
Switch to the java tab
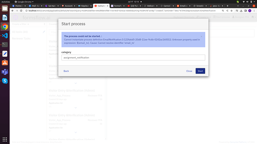coord(216,6)
